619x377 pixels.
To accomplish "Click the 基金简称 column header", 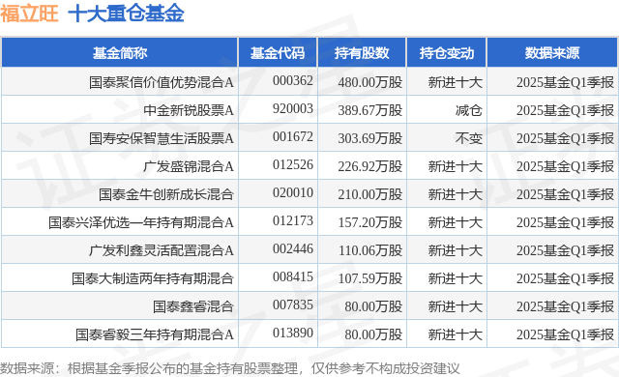I will tap(120, 53).
